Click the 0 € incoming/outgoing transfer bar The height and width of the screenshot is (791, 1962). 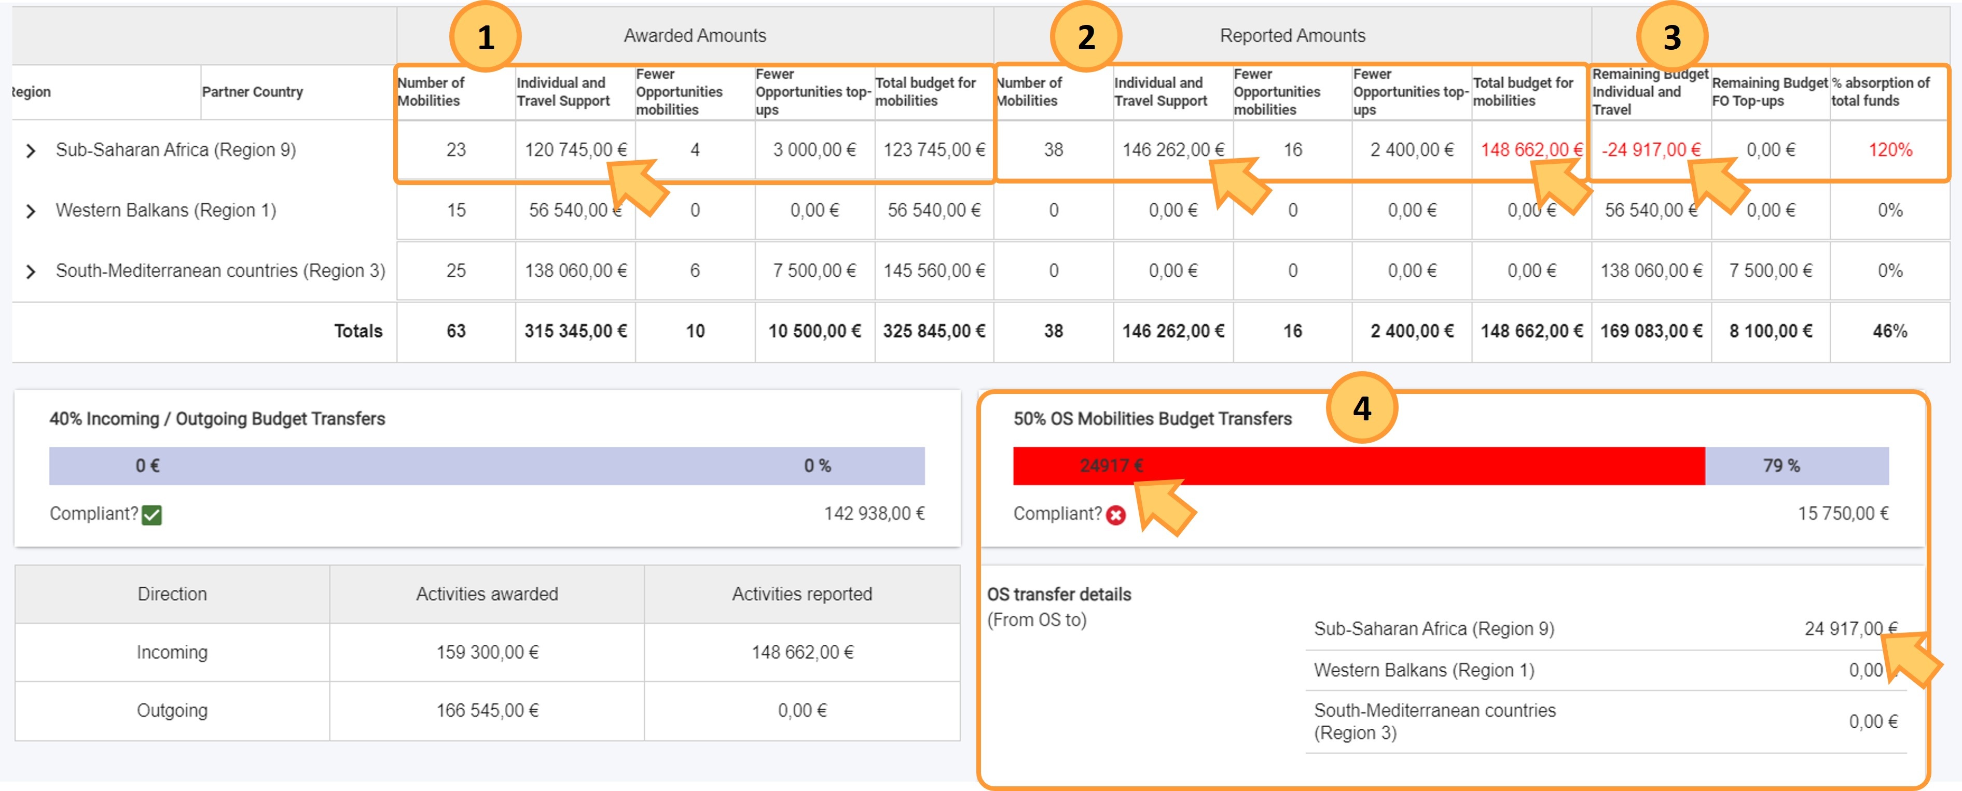487,466
